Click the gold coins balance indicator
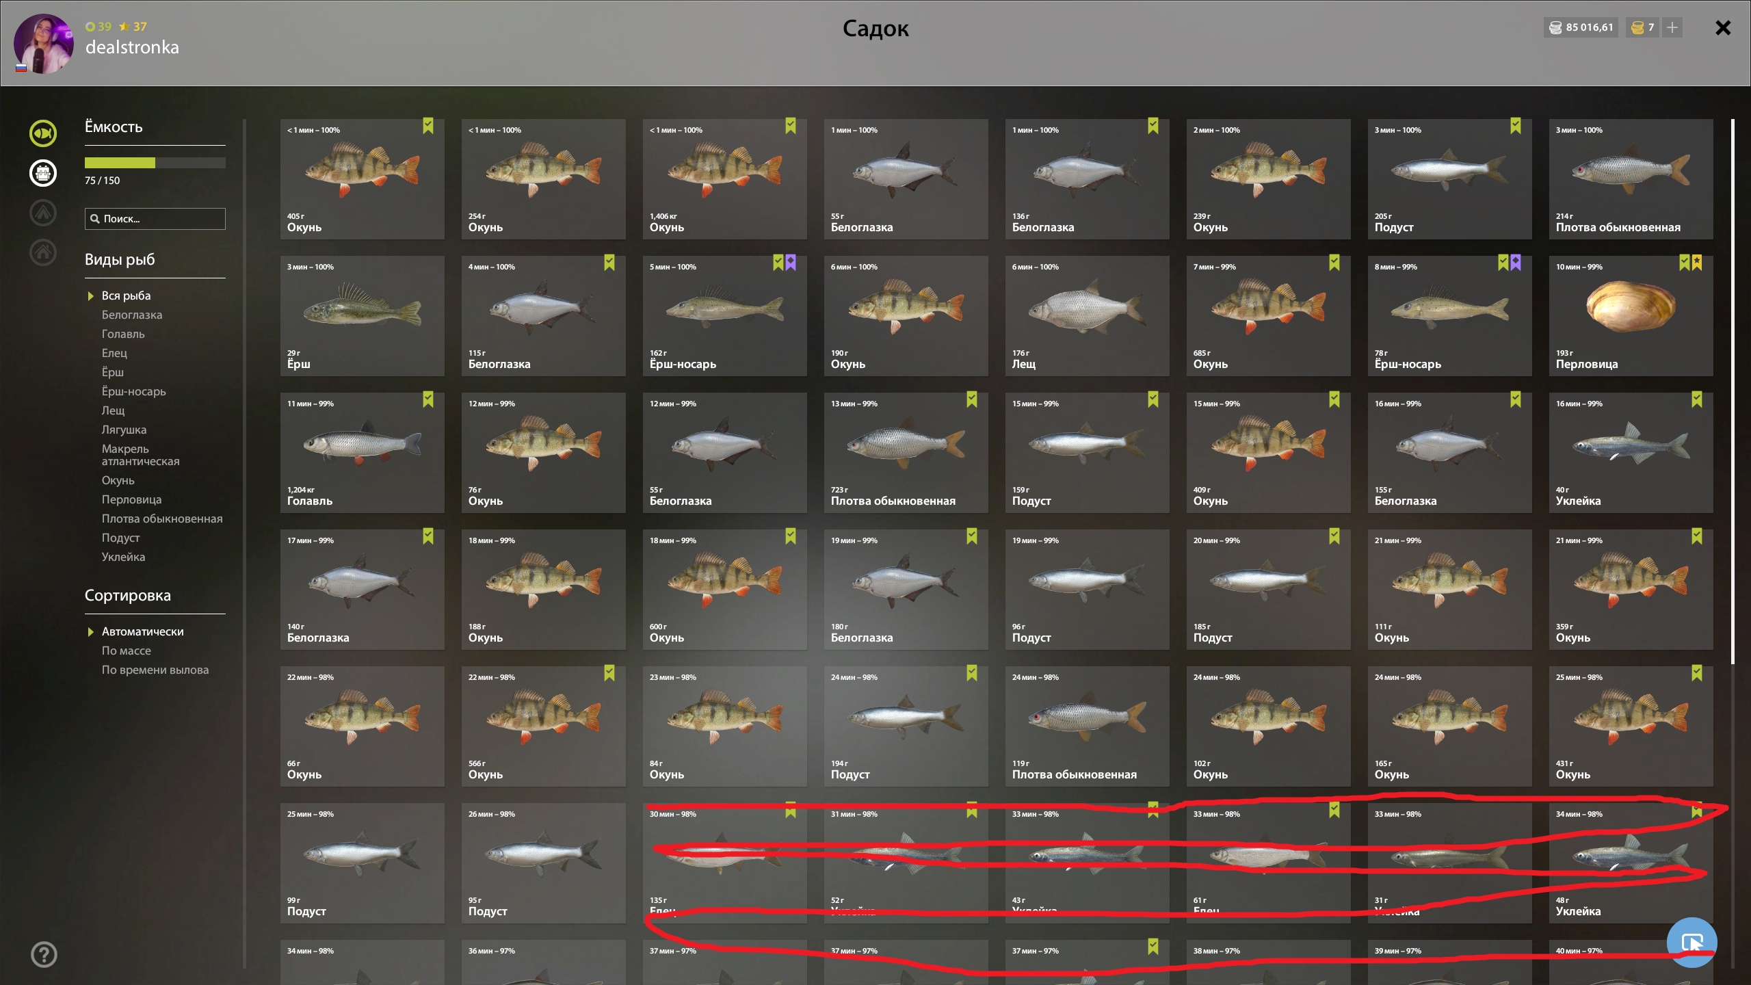 (1643, 27)
